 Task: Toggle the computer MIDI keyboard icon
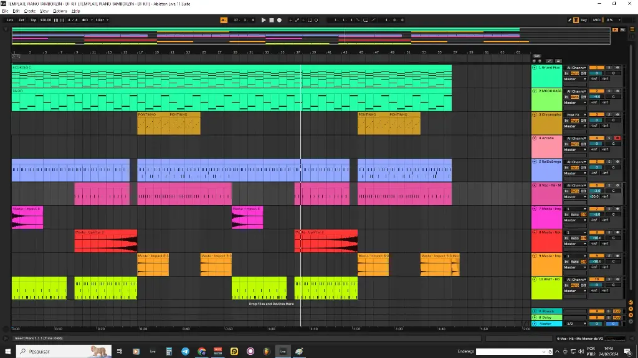[576, 20]
